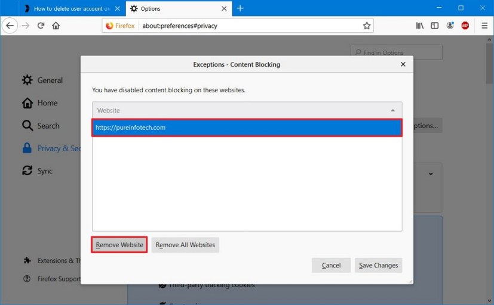This screenshot has height=305, width=494.
Task: Open Extensions & Themes link
Action: click(53, 260)
